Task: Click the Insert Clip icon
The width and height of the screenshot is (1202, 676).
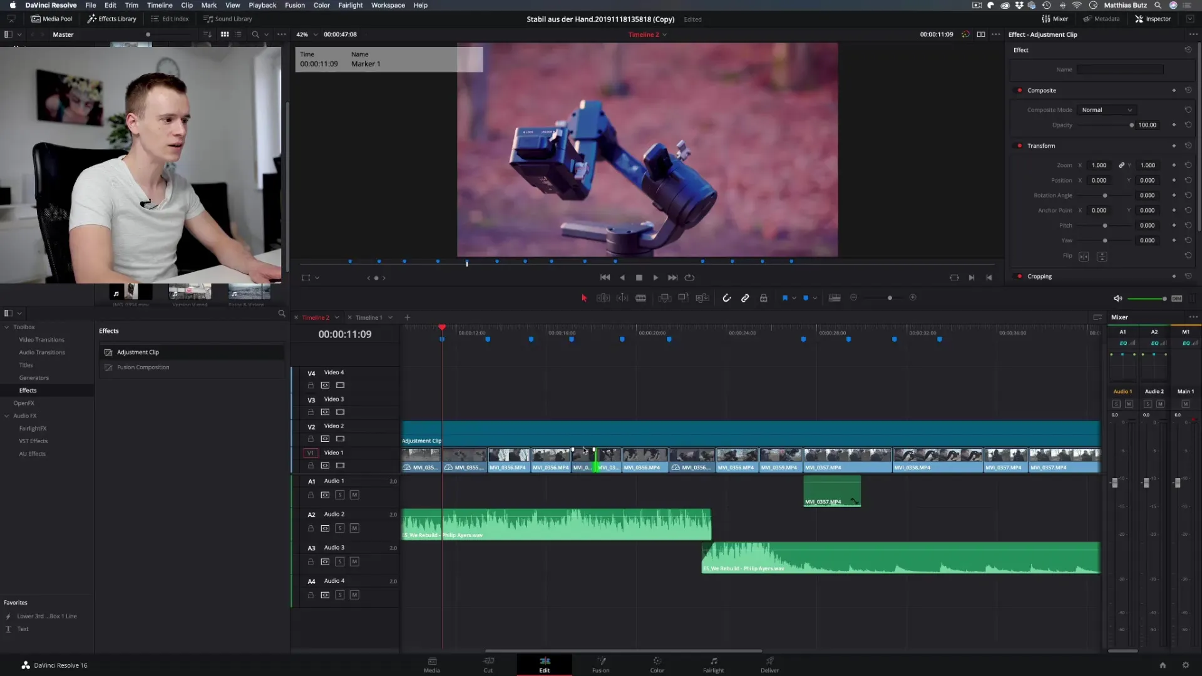Action: pyautogui.click(x=665, y=298)
